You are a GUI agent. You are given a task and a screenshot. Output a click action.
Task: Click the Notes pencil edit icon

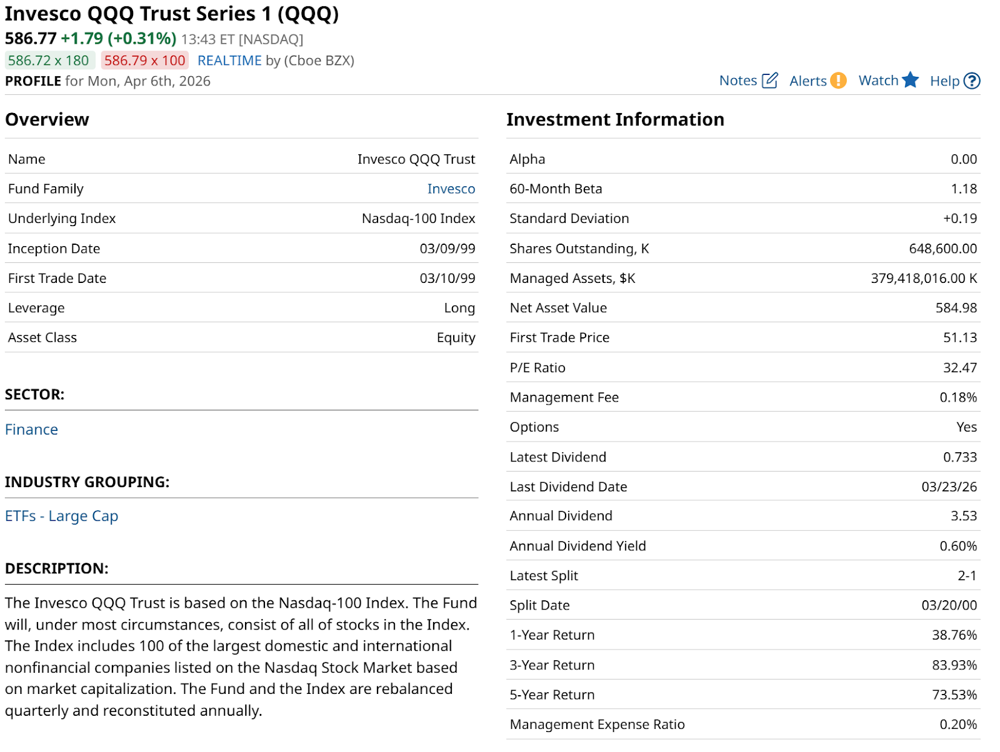[x=770, y=81]
